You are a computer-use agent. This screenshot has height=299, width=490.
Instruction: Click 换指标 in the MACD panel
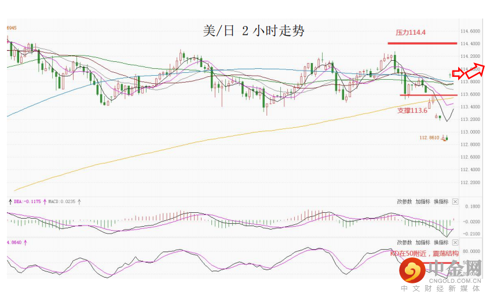(x=441, y=201)
